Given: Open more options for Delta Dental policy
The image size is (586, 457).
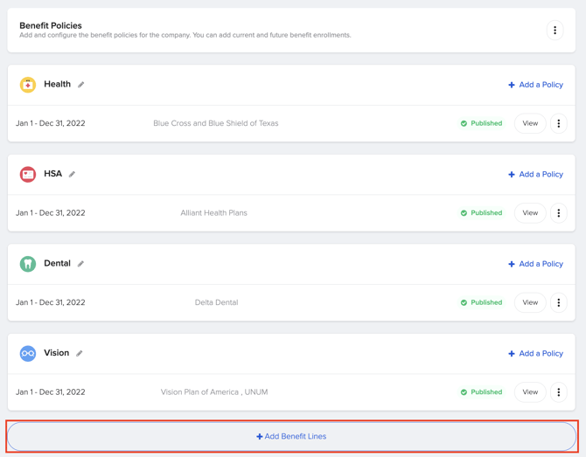Looking at the screenshot, I should coord(559,303).
